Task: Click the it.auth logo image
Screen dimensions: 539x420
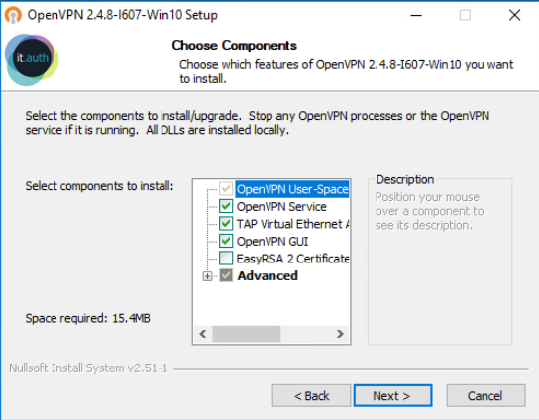Action: coord(32,59)
